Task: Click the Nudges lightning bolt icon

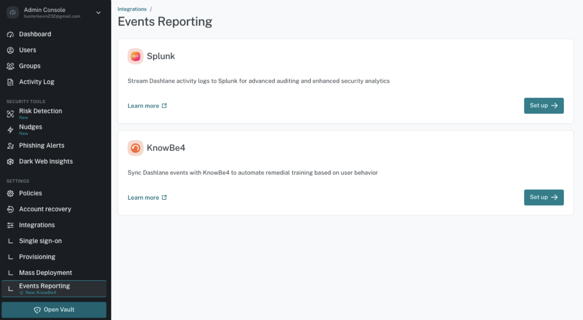Action: pyautogui.click(x=10, y=130)
